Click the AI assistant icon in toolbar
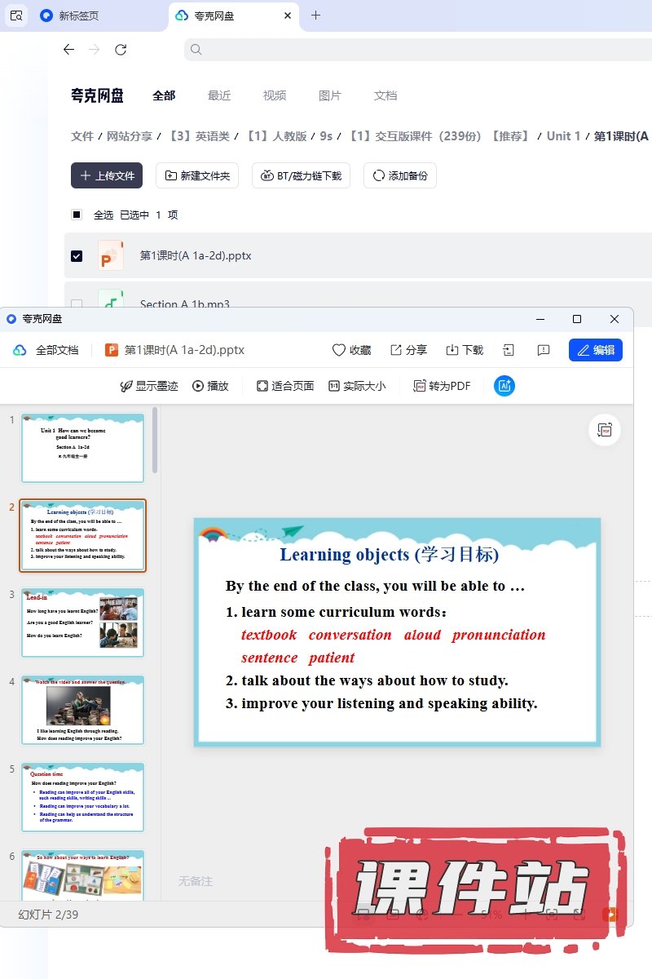Viewport: 652px width, 979px height. coord(504,386)
